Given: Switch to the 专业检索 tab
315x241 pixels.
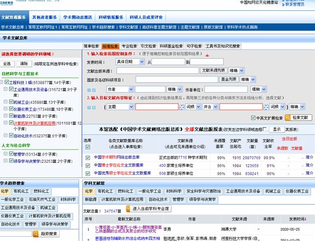Looking at the screenshot, I should point(129,46).
